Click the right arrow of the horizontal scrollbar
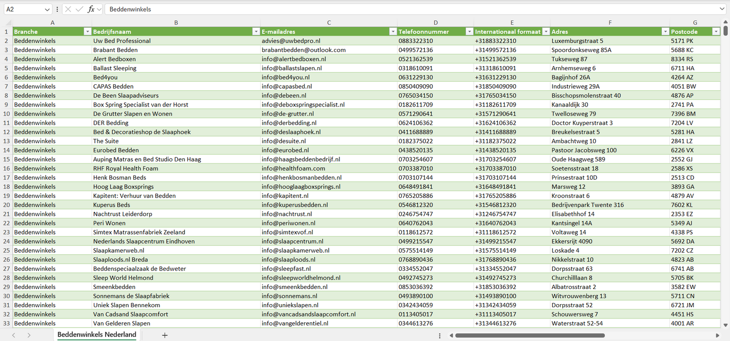Viewport: 730px width, 341px height. pos(717,335)
